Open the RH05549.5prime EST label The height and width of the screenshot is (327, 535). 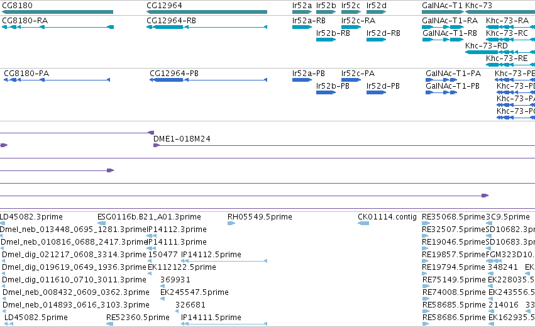(x=260, y=217)
